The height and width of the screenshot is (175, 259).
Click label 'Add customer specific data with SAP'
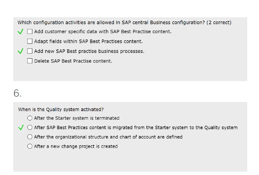[x=103, y=32]
